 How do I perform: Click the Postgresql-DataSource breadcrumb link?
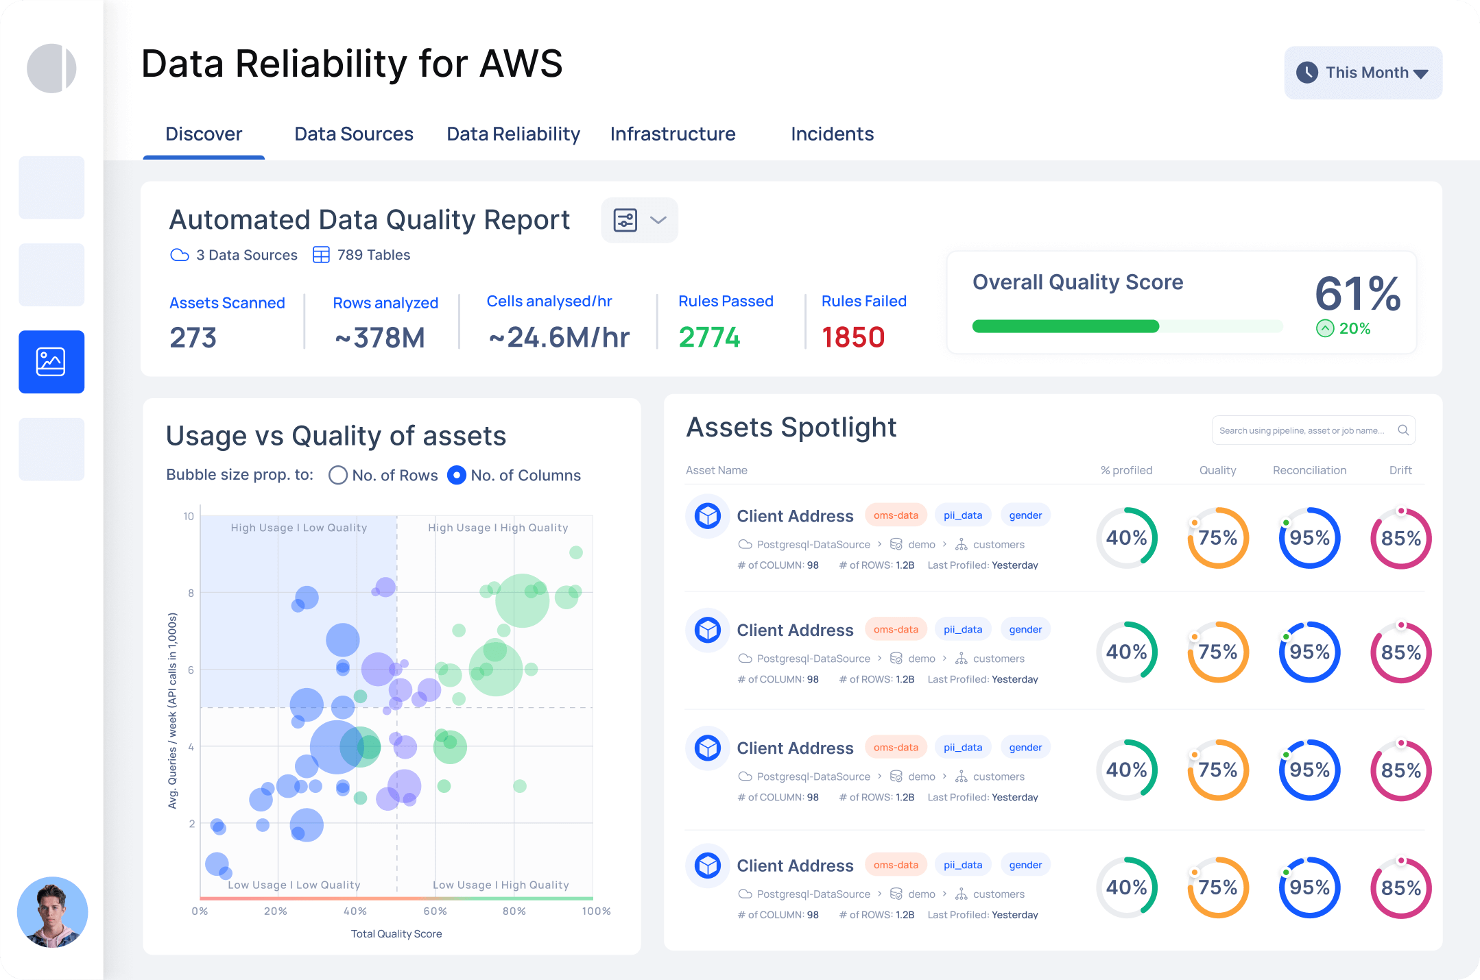pyautogui.click(x=813, y=543)
